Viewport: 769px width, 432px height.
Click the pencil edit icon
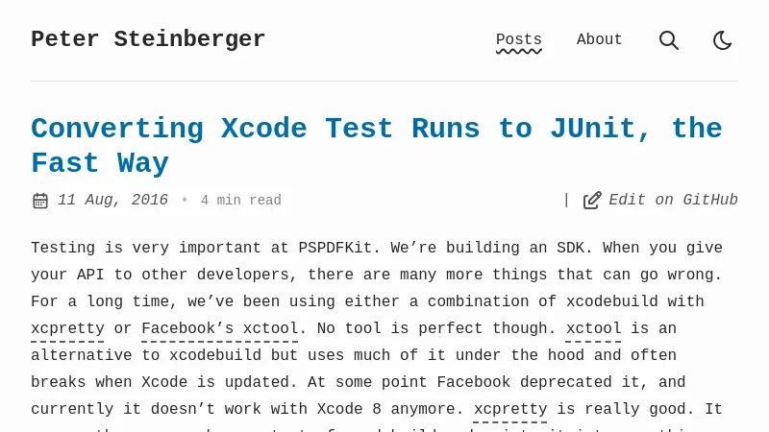click(x=592, y=201)
